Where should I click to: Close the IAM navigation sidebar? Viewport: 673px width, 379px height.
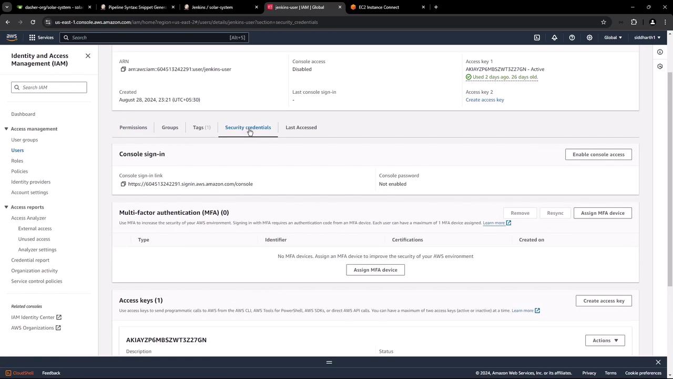coord(88,56)
